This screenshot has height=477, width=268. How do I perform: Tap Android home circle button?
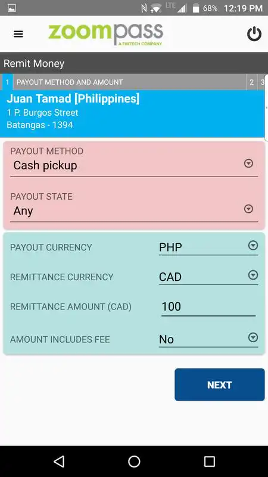[x=134, y=461]
